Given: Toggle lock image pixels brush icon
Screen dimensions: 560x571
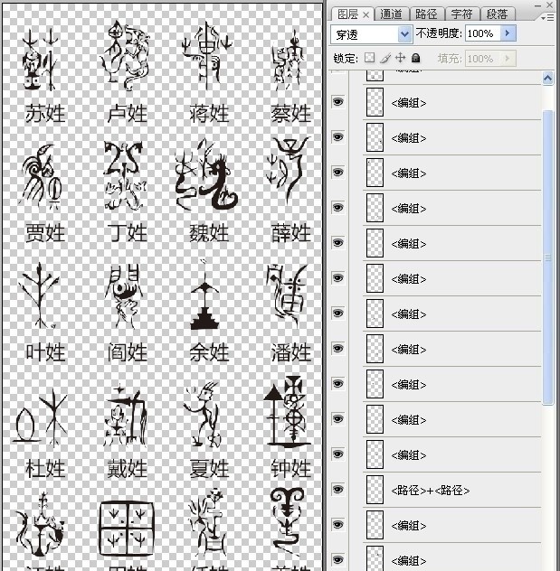Looking at the screenshot, I should coord(385,58).
